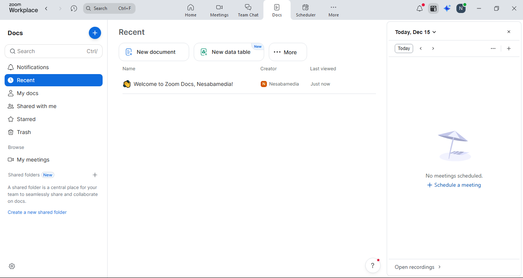Expand the Today, Dec 15 date dropdown
This screenshot has width=523, height=278.
[x=415, y=32]
